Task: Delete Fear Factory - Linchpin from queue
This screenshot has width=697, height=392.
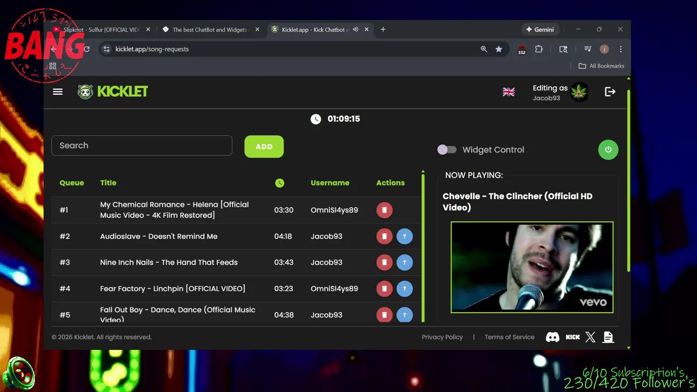Action: pos(384,289)
